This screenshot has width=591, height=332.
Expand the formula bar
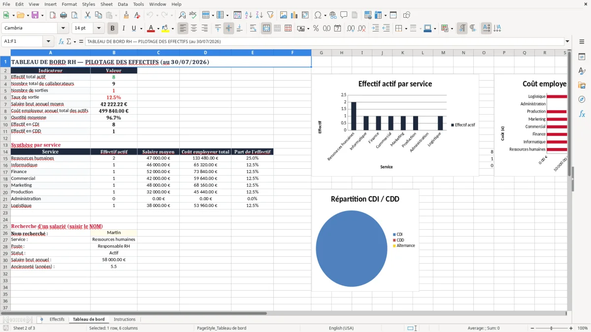tap(567, 41)
